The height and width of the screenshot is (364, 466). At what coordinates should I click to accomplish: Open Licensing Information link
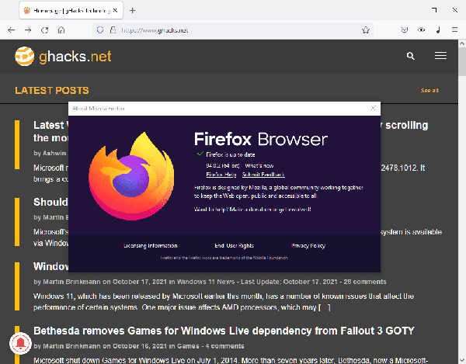coord(151,246)
